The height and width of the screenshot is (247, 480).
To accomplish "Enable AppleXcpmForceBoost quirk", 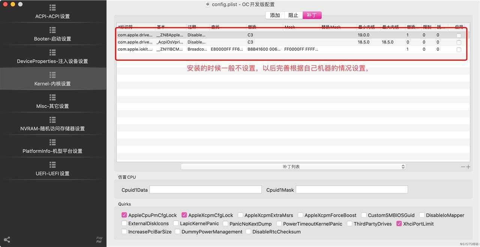I will coord(300,215).
